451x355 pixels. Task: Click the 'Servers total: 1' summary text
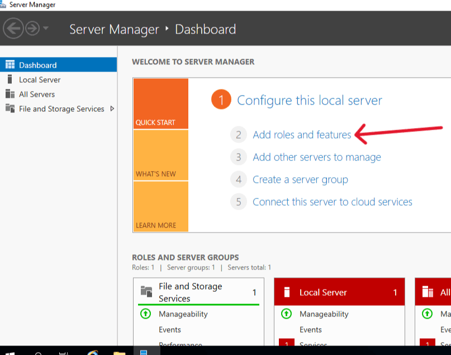249,268
